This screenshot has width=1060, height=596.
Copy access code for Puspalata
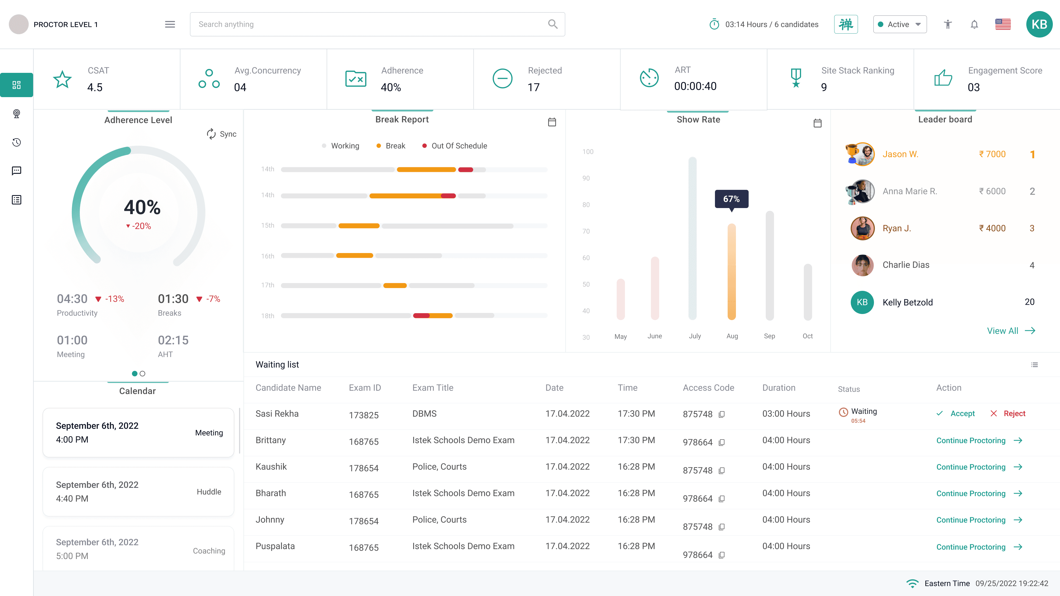[x=721, y=555]
